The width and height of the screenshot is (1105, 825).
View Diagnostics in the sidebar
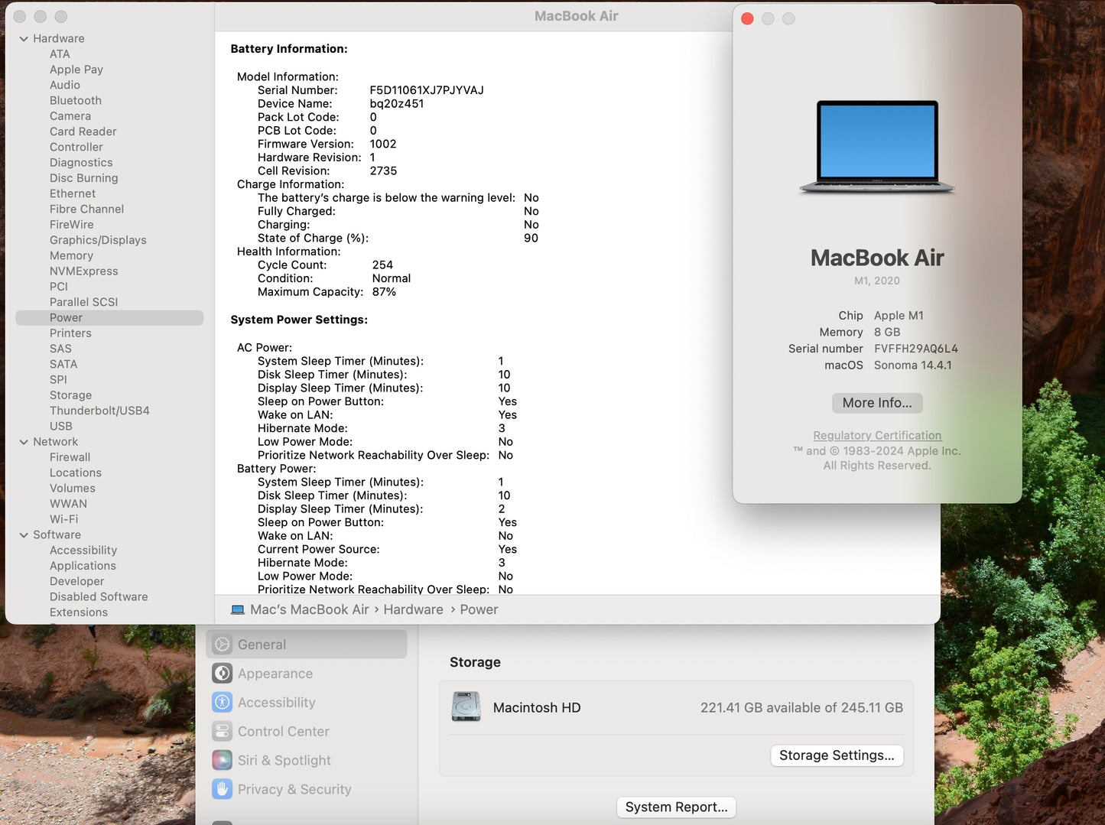pyautogui.click(x=81, y=163)
